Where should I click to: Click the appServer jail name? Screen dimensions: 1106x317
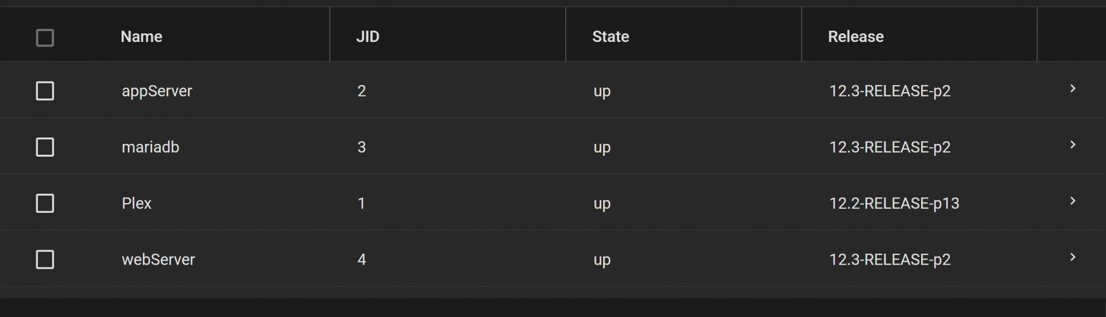coord(157,91)
